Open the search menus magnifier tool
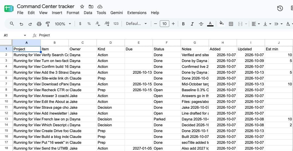 12,24
